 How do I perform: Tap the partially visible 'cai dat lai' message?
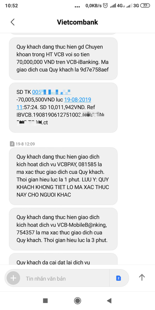[63, 259]
